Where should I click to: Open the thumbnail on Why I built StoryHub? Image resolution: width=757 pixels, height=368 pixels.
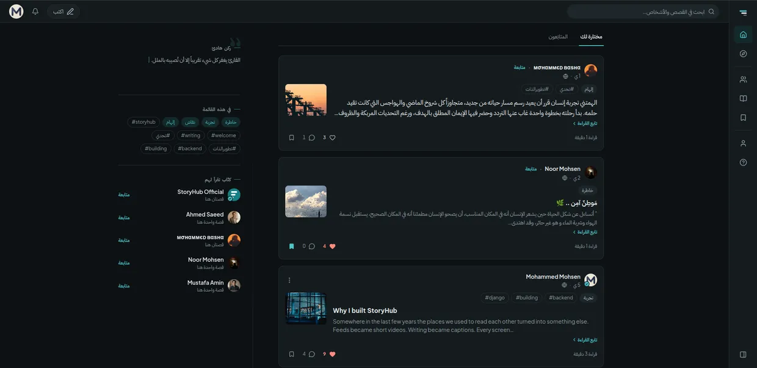(x=306, y=308)
